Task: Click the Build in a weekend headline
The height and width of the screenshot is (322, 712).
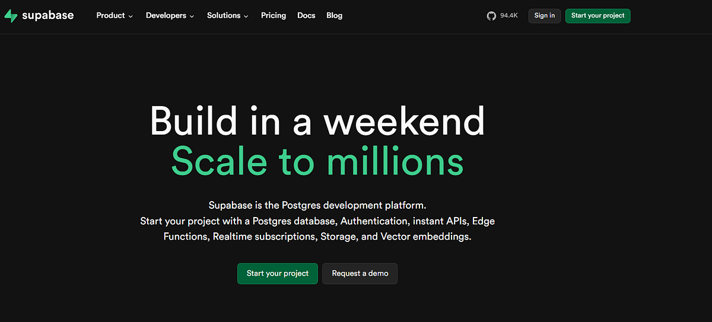Action: [317, 121]
